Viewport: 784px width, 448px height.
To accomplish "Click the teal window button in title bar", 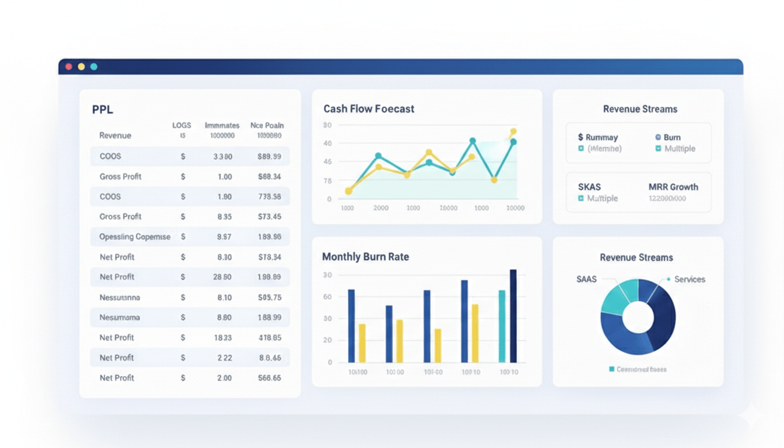I will (94, 66).
